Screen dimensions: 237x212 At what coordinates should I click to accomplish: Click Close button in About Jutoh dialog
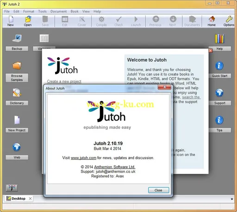pos(158,190)
